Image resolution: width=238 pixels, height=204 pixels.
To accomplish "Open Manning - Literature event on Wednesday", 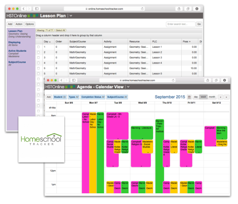I will [142, 133].
